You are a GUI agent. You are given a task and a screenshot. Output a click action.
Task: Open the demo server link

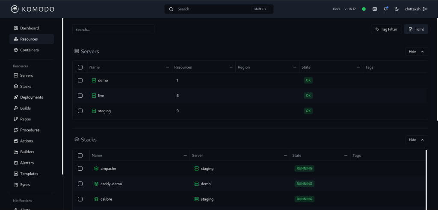100,80
